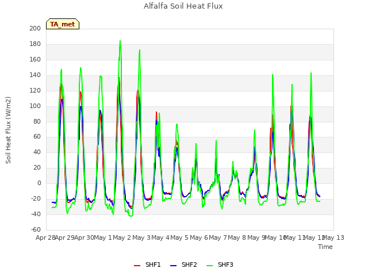
Task: Click the red SHF1 legend color marker
Action: tap(137, 266)
